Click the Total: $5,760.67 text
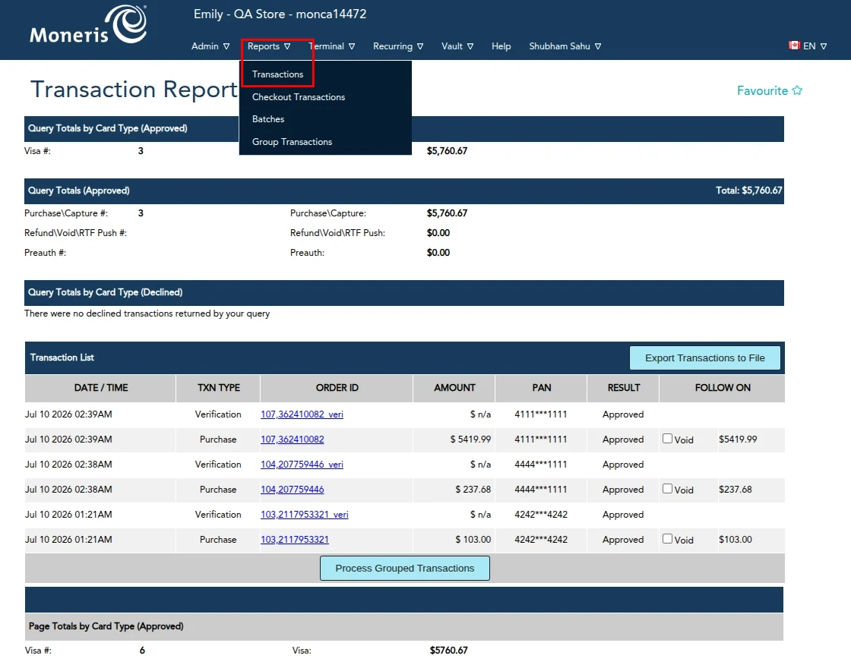Screen dimensions: 851x668 (x=748, y=191)
